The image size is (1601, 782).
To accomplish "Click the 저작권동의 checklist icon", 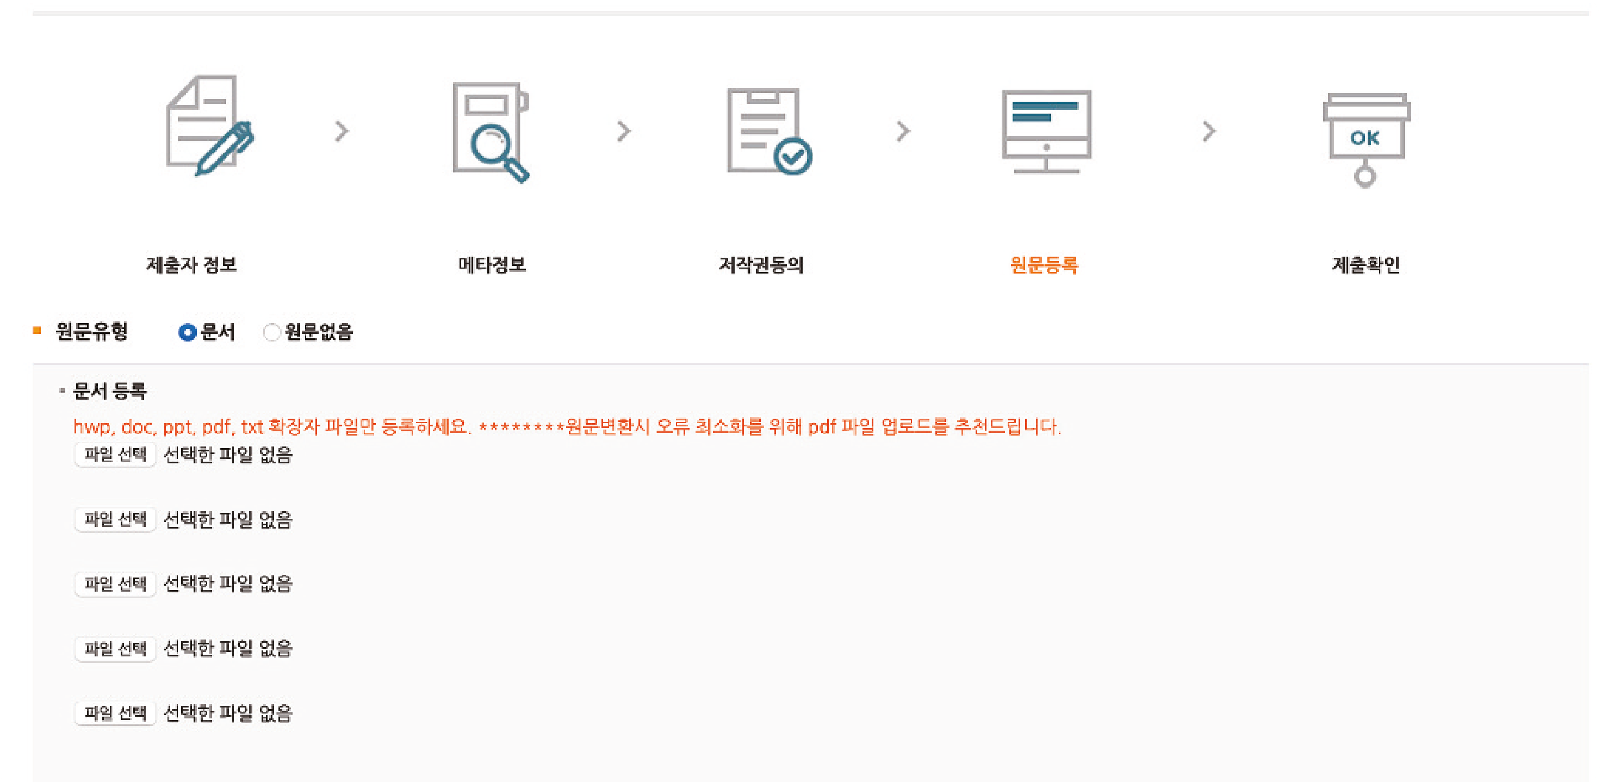I will [x=769, y=131].
